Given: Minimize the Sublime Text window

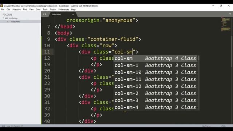Looking at the screenshot, I should click(213, 6).
